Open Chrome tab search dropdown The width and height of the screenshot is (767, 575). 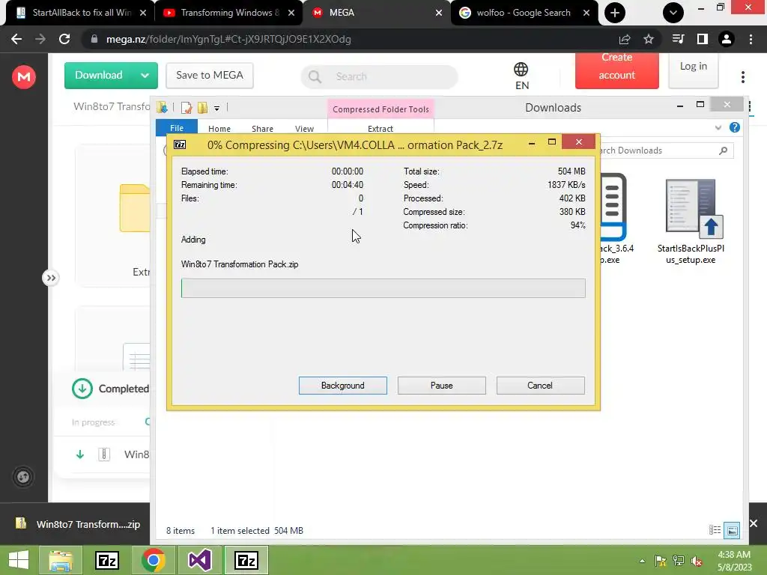(x=673, y=13)
